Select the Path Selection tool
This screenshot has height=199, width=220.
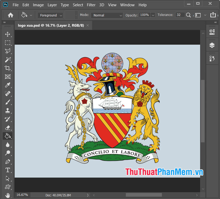[8, 179]
